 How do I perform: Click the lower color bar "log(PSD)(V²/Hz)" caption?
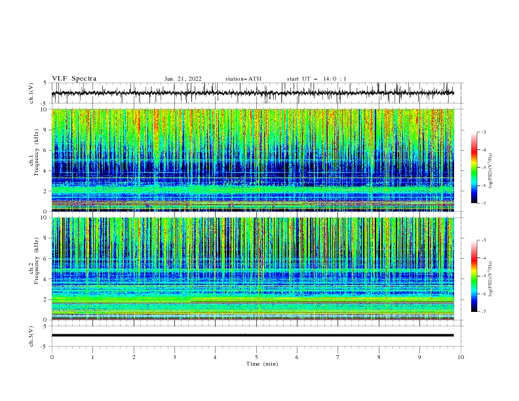click(491, 279)
